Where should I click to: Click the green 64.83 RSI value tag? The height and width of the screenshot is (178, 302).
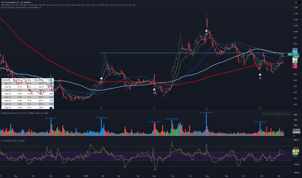(296, 154)
